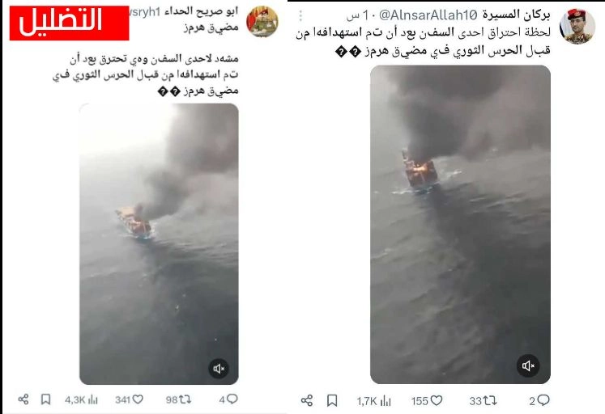Click the share icon on the right tweet

click(307, 400)
